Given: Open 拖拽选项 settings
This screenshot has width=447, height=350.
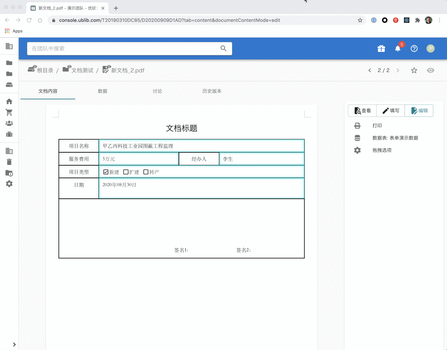Looking at the screenshot, I should tap(382, 150).
